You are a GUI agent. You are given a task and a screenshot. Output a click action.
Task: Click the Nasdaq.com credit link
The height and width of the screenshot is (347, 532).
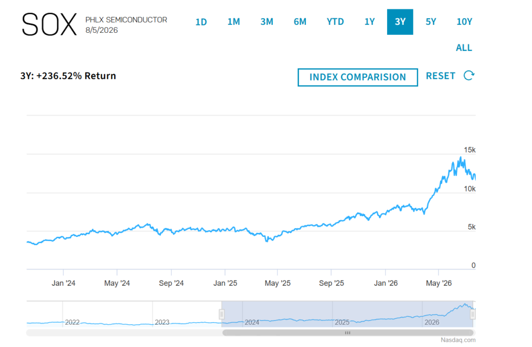pyautogui.click(x=458, y=340)
